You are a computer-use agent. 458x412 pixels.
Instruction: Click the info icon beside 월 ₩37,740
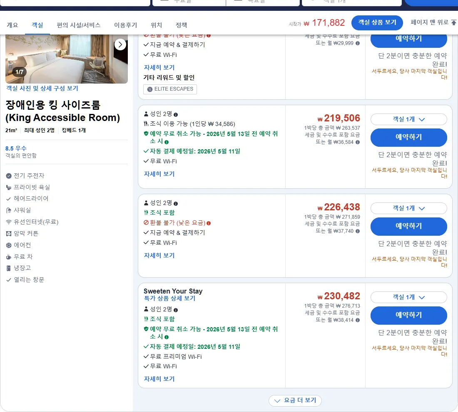pyautogui.click(x=358, y=231)
